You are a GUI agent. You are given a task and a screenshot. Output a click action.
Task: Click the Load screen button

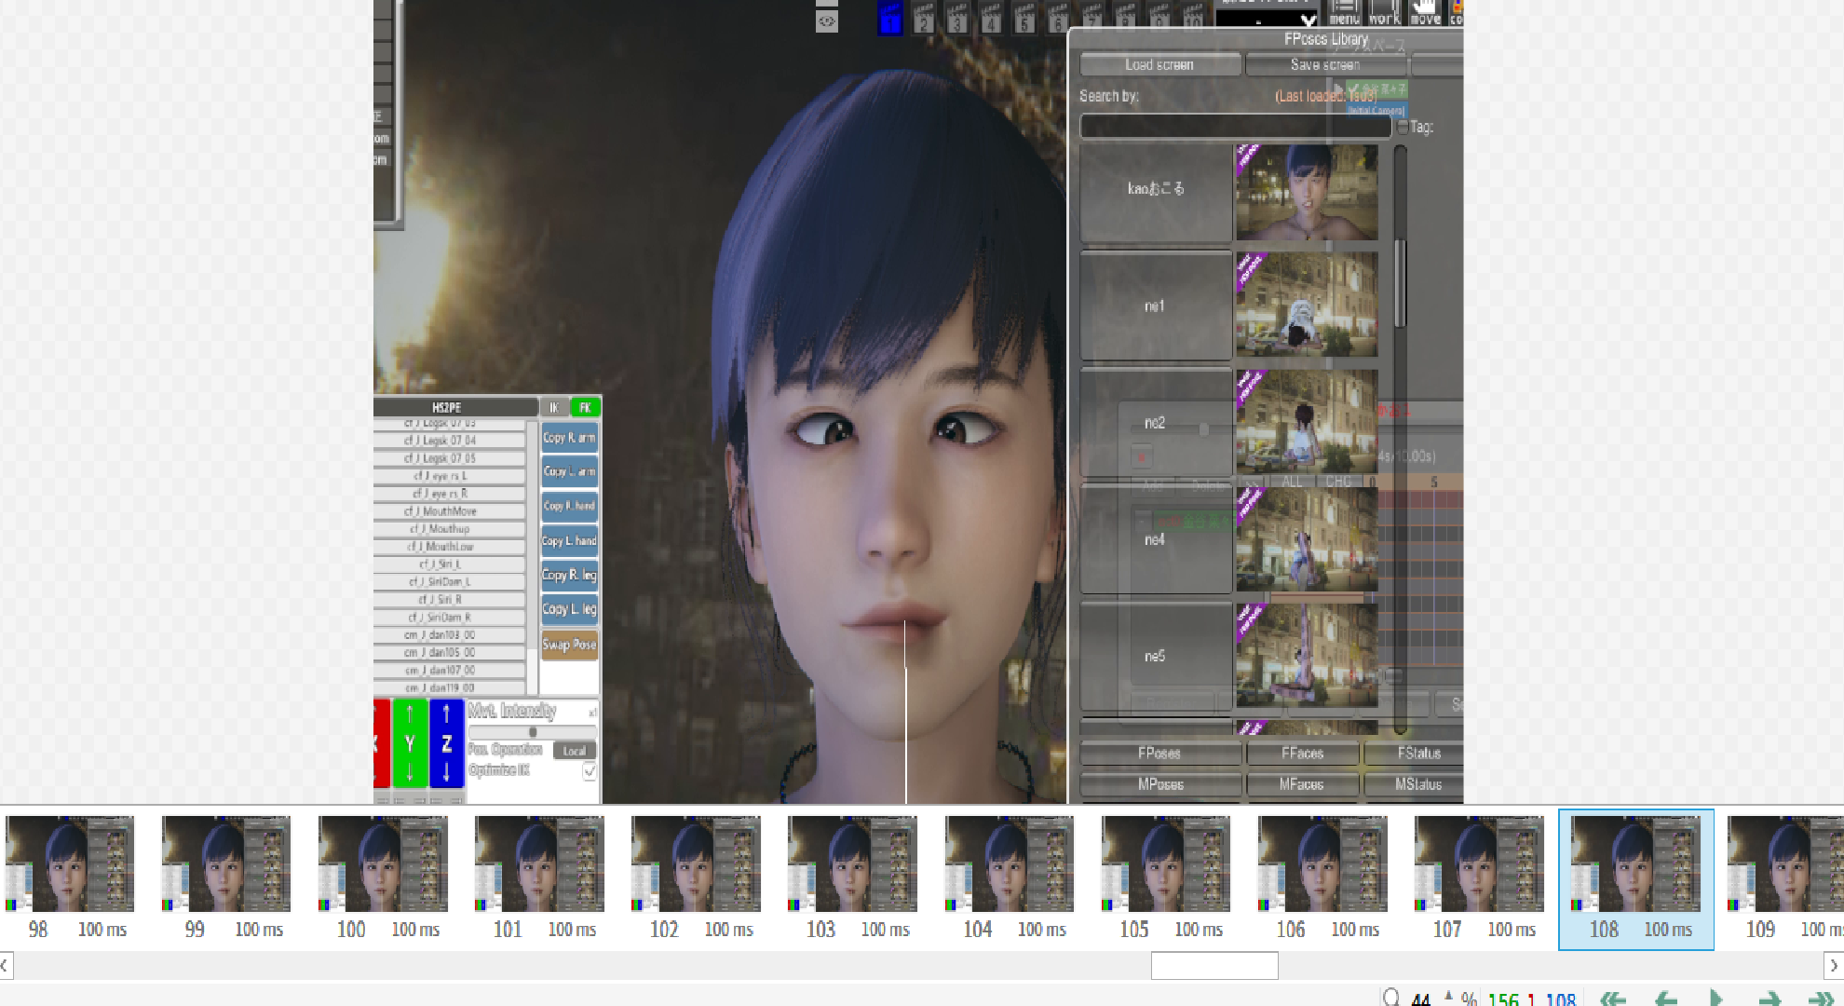click(1159, 64)
